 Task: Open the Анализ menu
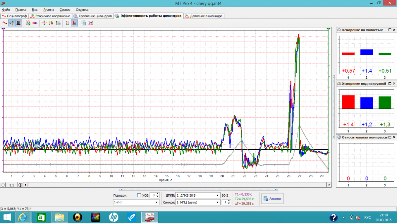click(48, 10)
